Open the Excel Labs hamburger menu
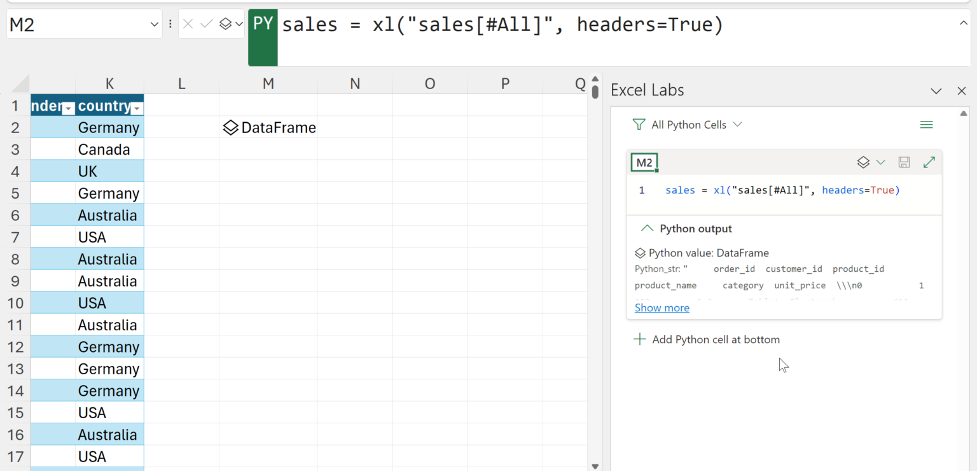977x471 pixels. coord(926,125)
